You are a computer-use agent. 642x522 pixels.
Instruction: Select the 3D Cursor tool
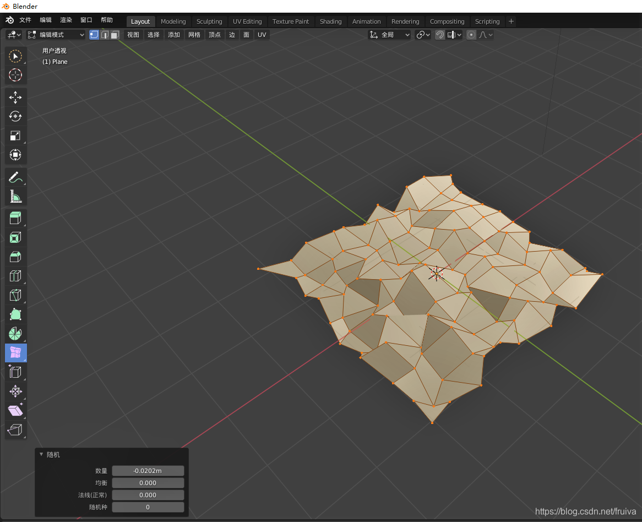coord(15,75)
